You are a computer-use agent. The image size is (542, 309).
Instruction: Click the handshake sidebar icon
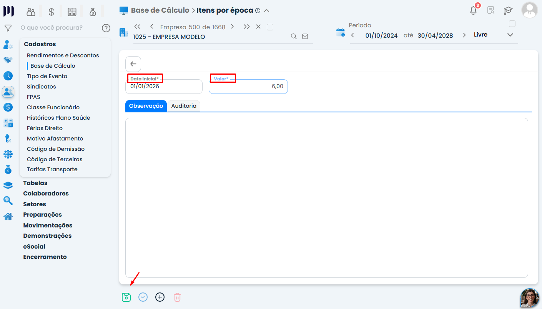coord(8,60)
